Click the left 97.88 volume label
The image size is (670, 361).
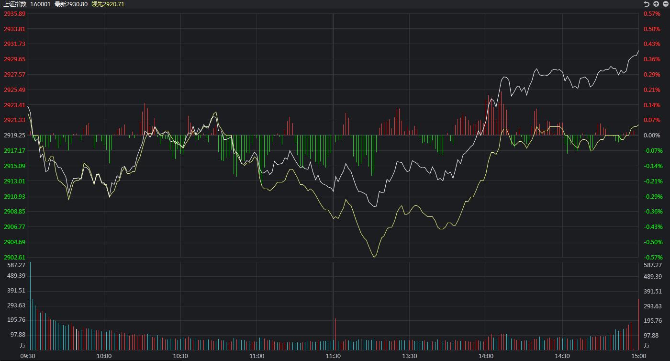18,335
